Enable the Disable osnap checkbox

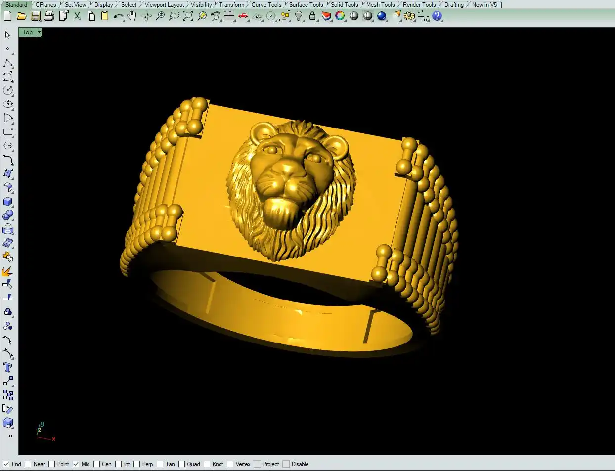pos(286,464)
